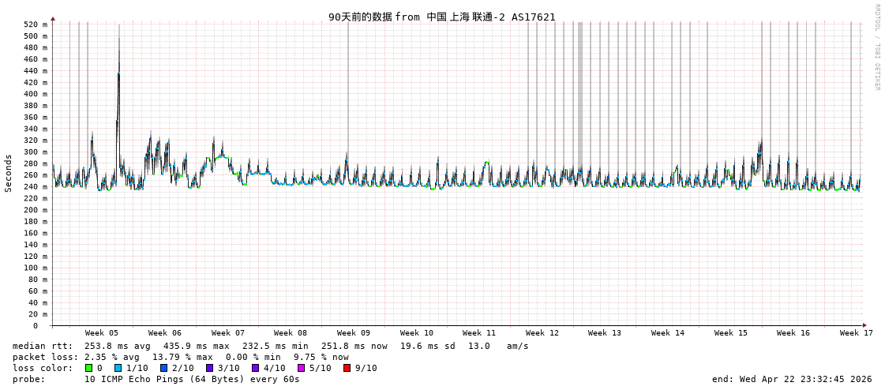Select the blue 2/10 loss color swatch

(164, 368)
